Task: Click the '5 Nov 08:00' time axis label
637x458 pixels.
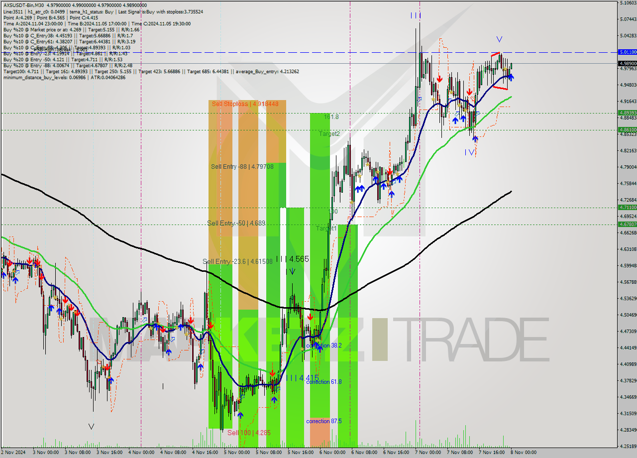Action: point(269,453)
